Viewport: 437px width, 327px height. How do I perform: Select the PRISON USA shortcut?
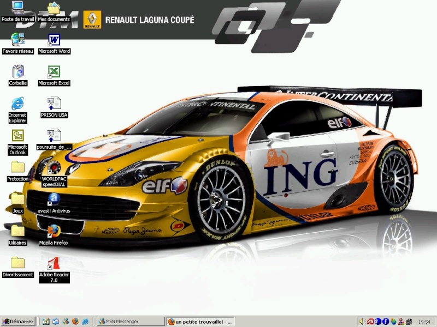tap(54, 107)
